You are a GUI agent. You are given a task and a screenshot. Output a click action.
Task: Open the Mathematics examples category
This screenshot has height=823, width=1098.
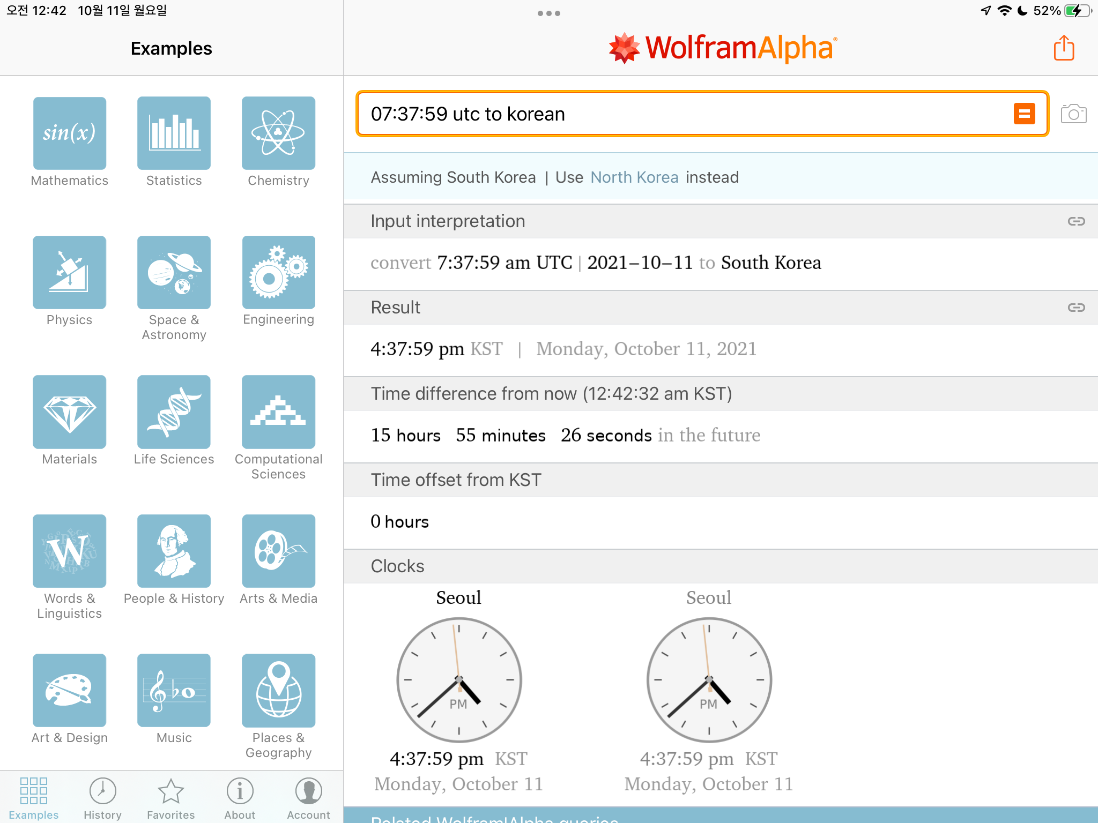click(x=70, y=133)
